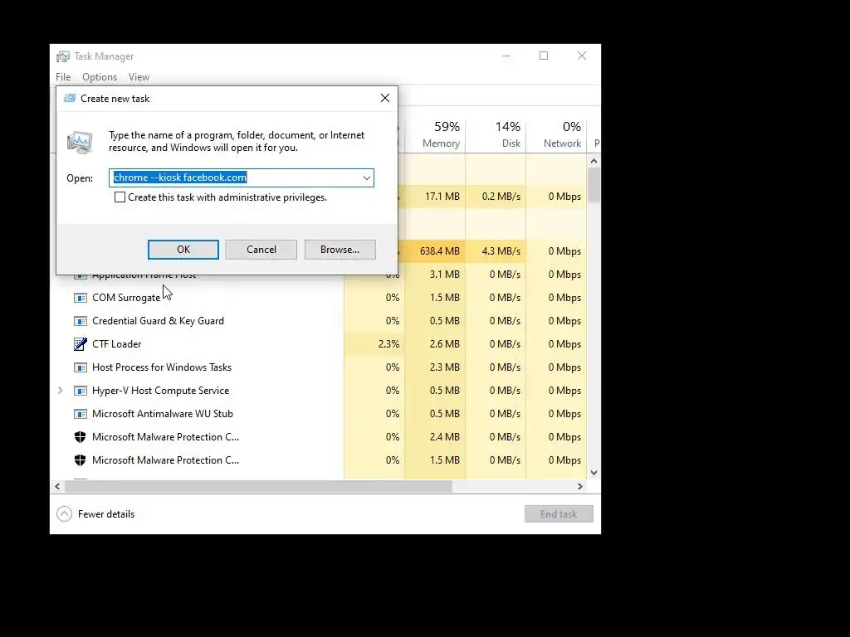Click the 17.1 MB memory cell
Screen dimensions: 850x637
(435, 196)
